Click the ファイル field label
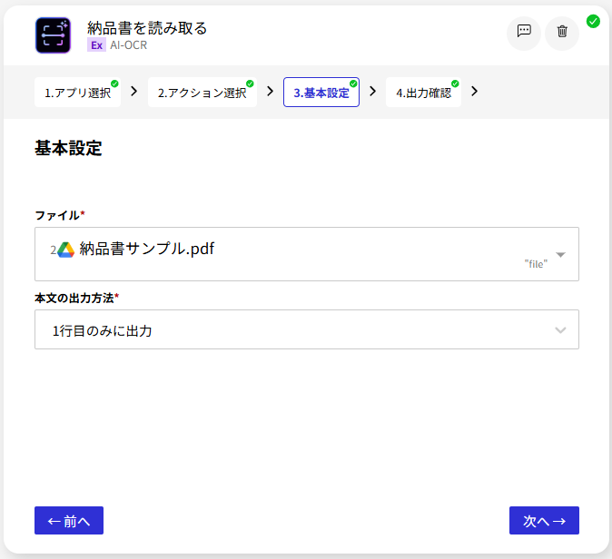Image resolution: width=612 pixels, height=559 pixels. [x=57, y=215]
